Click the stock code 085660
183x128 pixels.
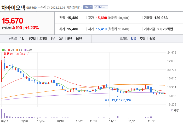[x=32, y=8]
